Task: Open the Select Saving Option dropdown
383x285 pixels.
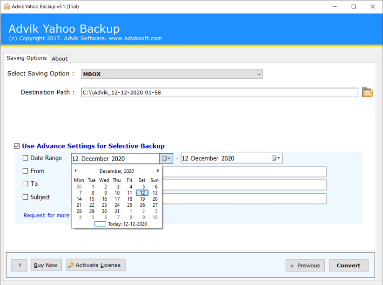Action: (x=172, y=74)
